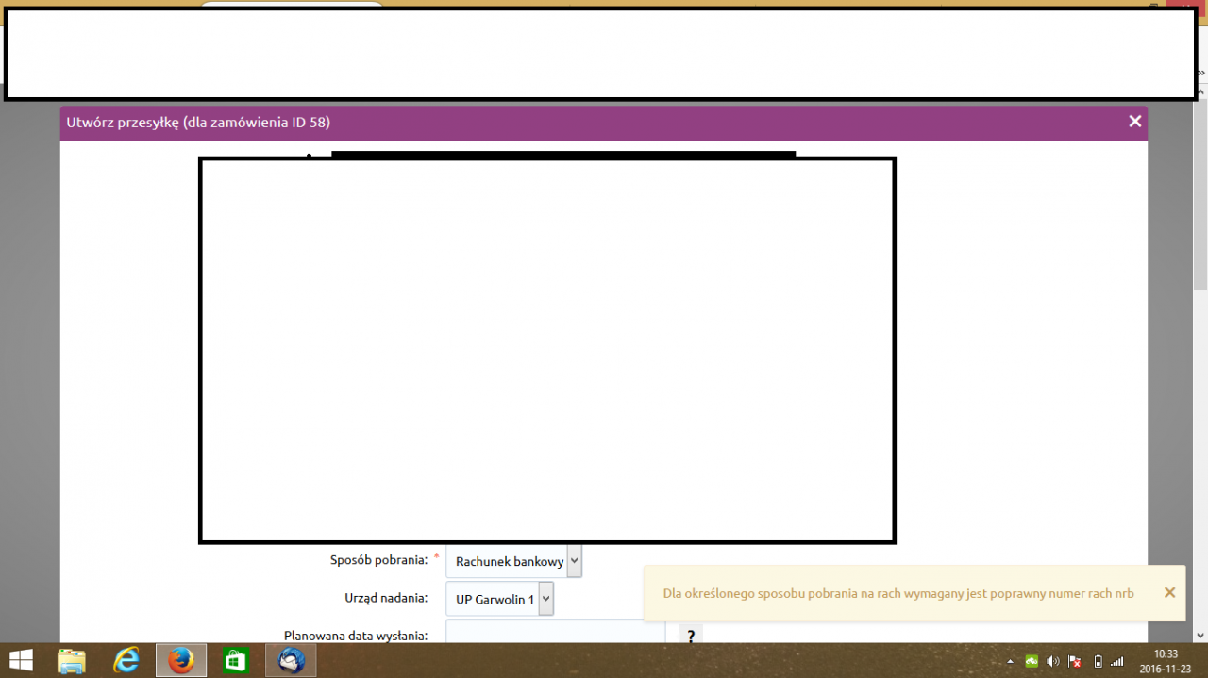Click the green cloud tray icon
This screenshot has width=1208, height=678.
point(1032,661)
